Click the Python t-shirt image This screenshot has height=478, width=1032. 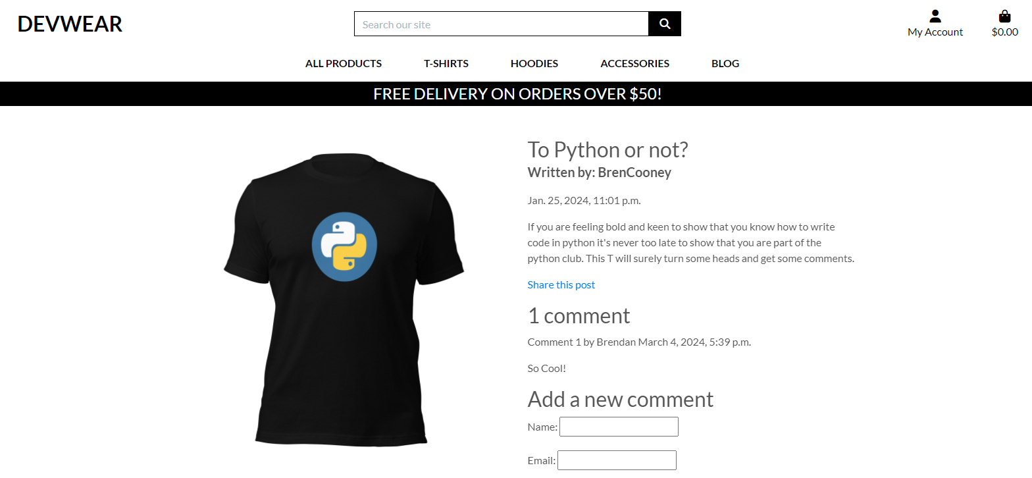344,300
